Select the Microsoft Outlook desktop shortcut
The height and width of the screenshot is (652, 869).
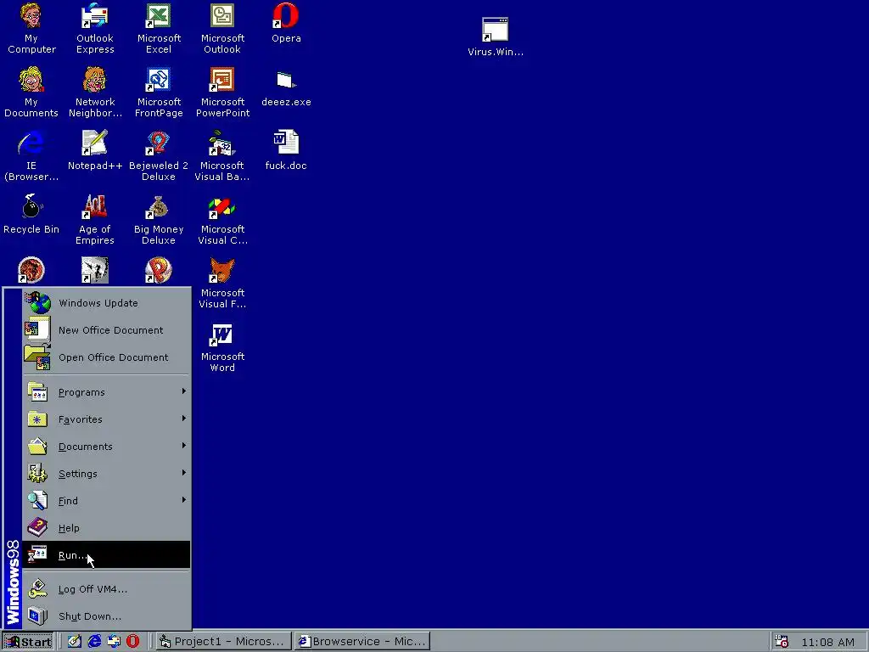tap(222, 28)
